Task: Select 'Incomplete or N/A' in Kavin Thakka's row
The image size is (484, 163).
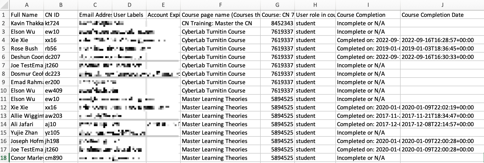Action: (x=368, y=23)
